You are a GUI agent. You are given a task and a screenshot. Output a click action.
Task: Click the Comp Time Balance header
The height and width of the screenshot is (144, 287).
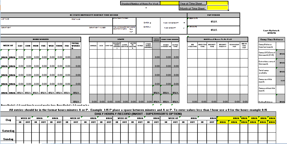tap(271, 39)
